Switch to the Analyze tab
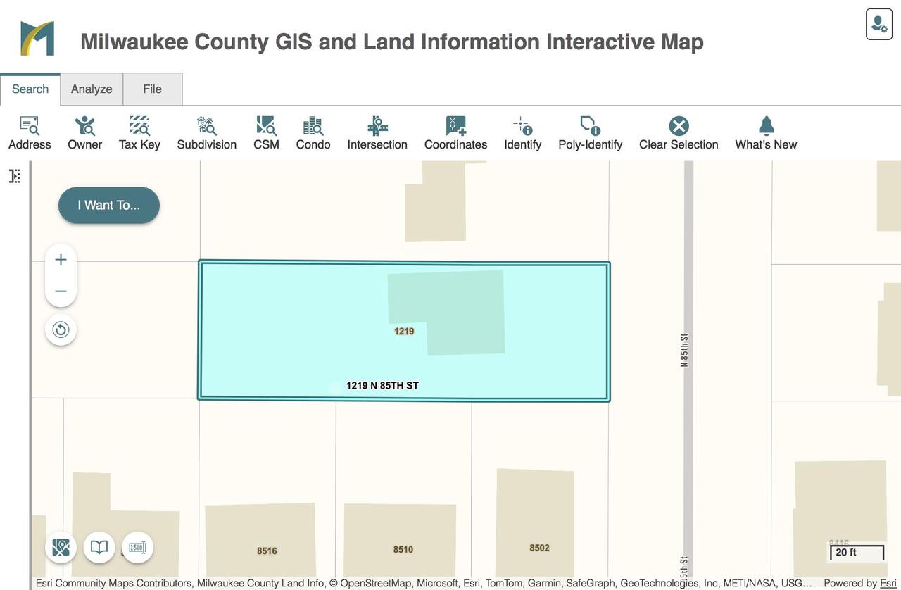901x590 pixels. click(92, 89)
